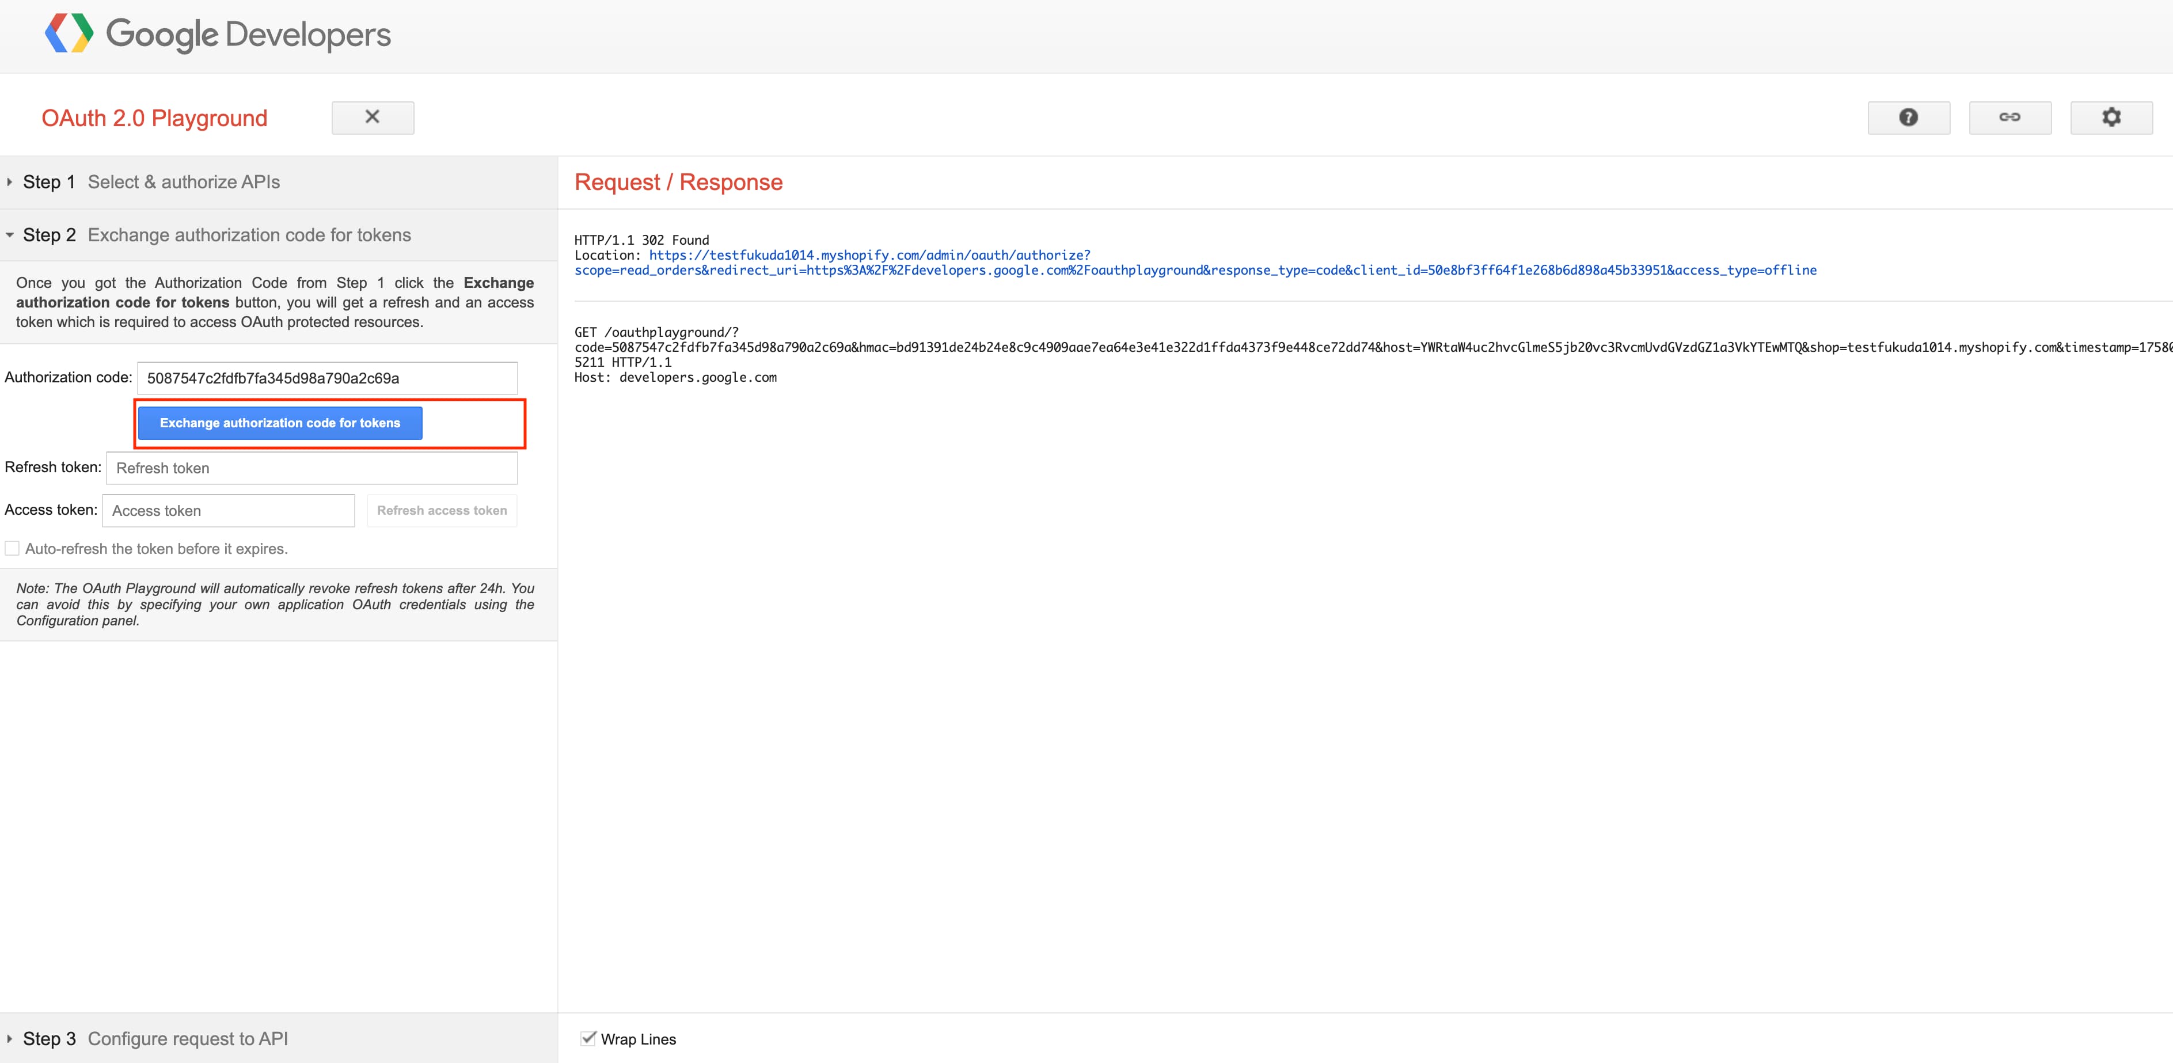Click the Request / Response heading

(678, 182)
